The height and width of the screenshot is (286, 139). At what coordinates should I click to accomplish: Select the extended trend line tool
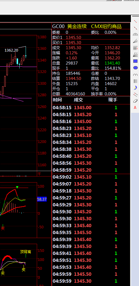[x=135, y=28]
